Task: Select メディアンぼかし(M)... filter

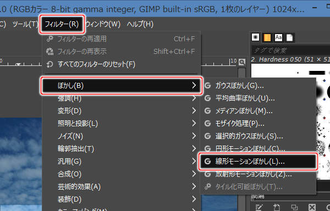Action: pos(258,111)
